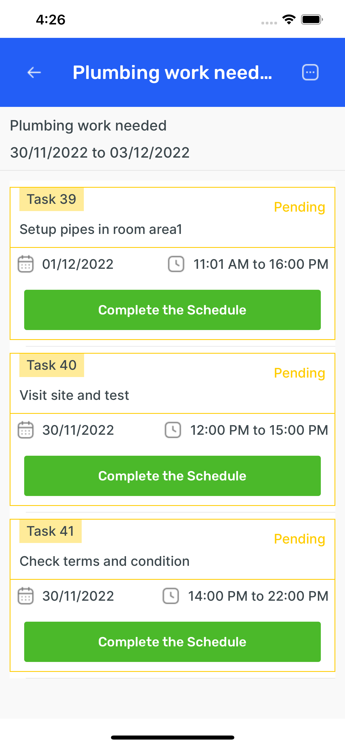Tap the Task 39 yellow label
The width and height of the screenshot is (345, 746).
(x=52, y=199)
